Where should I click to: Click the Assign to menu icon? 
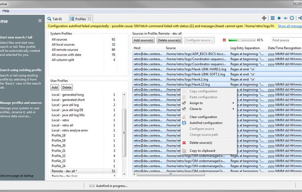point(184,103)
